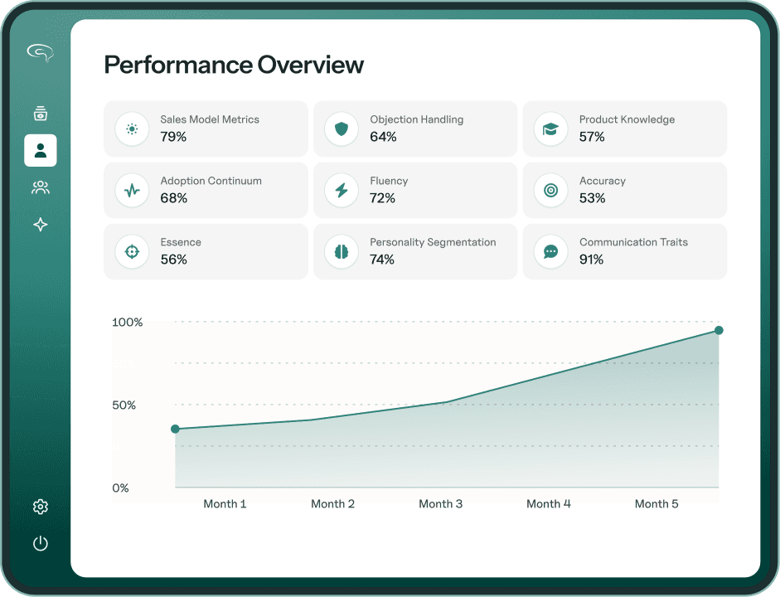The width and height of the screenshot is (780, 597).
Task: Click the Product Knowledge graduation cap icon
Action: point(550,129)
